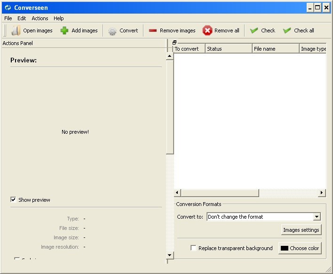
Task: Sort by the Image type column header
Action: pyautogui.click(x=313, y=49)
